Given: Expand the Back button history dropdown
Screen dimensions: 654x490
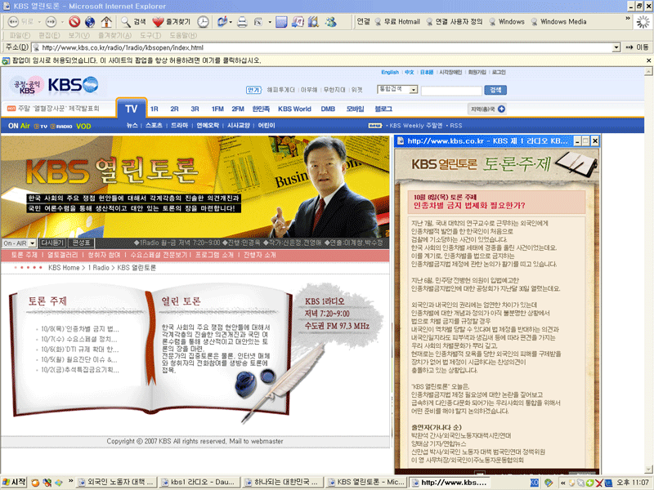Looking at the screenshot, I should [x=39, y=22].
